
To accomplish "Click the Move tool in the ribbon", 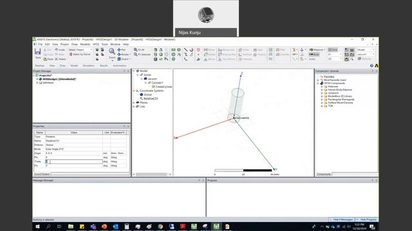I will 209,50.
